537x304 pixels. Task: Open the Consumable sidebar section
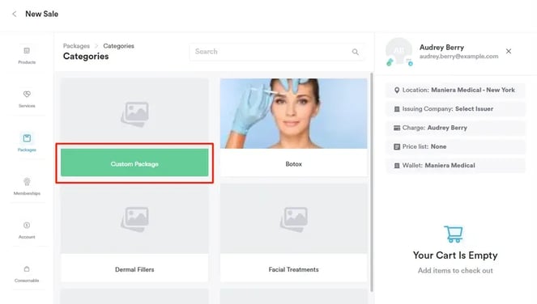(27, 273)
